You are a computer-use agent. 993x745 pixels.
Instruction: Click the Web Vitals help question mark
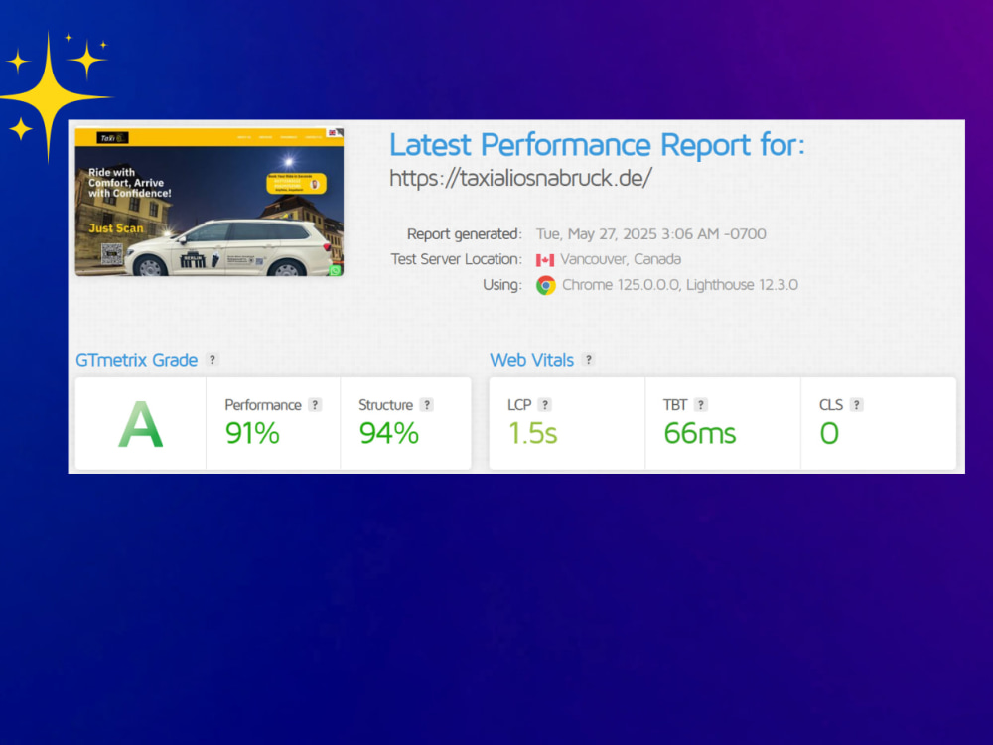point(588,360)
